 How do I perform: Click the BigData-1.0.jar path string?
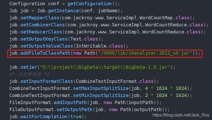click(x=105, y=67)
